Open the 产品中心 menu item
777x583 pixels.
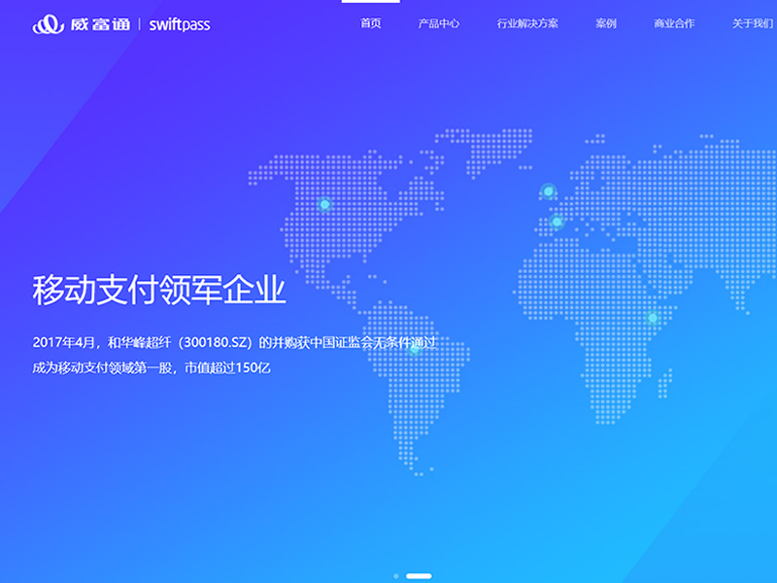coord(439,23)
